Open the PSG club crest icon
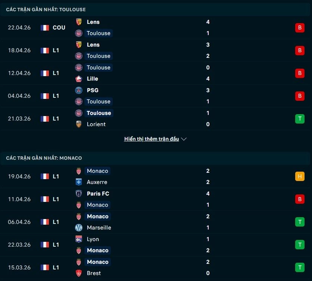312x281 pixels. click(x=79, y=90)
